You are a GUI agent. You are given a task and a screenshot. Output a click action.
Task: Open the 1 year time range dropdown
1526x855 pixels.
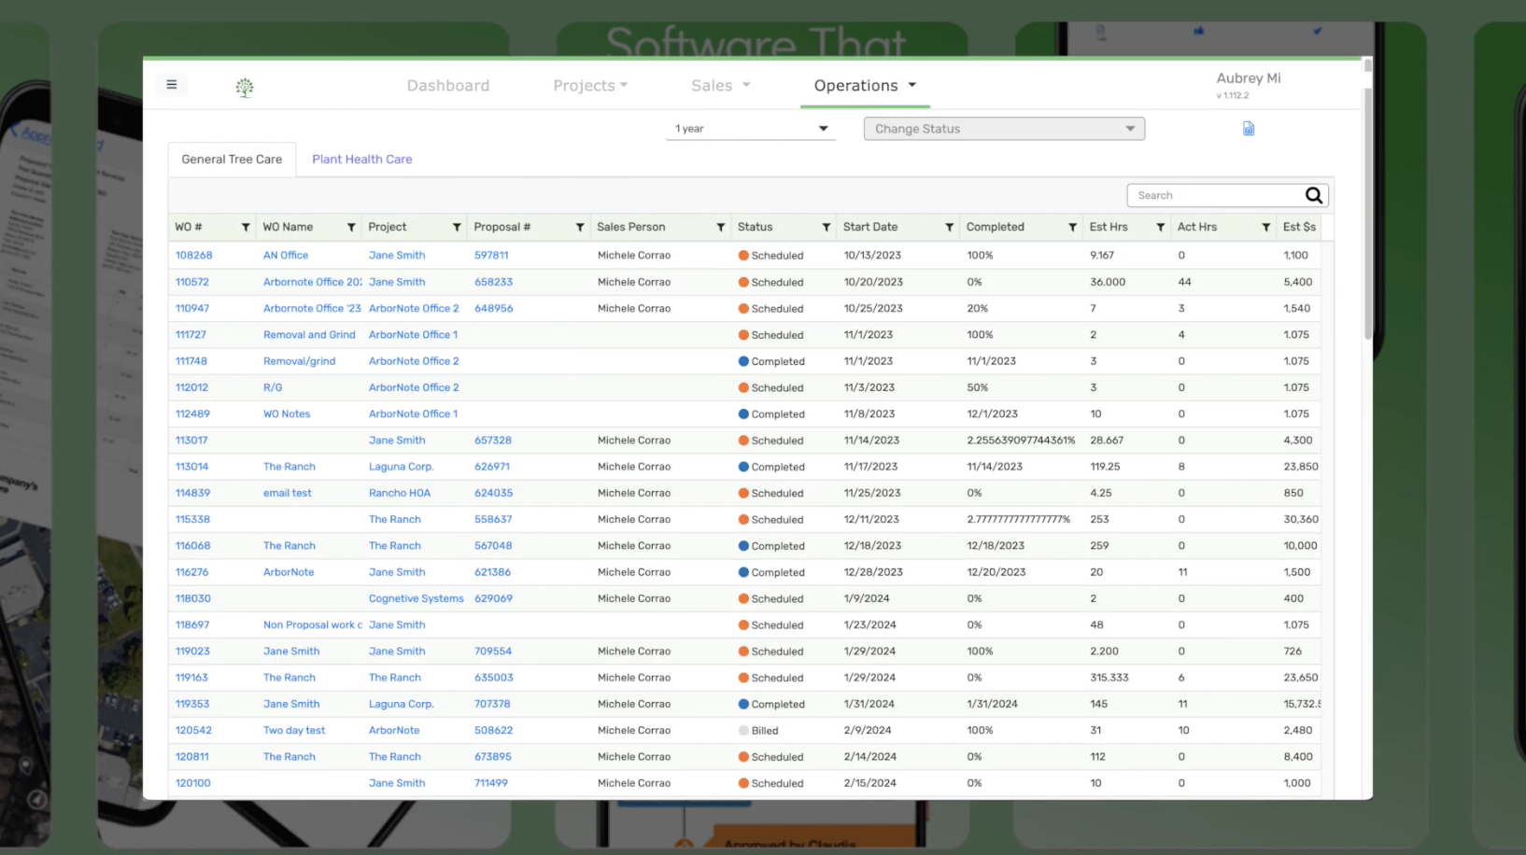pos(751,129)
